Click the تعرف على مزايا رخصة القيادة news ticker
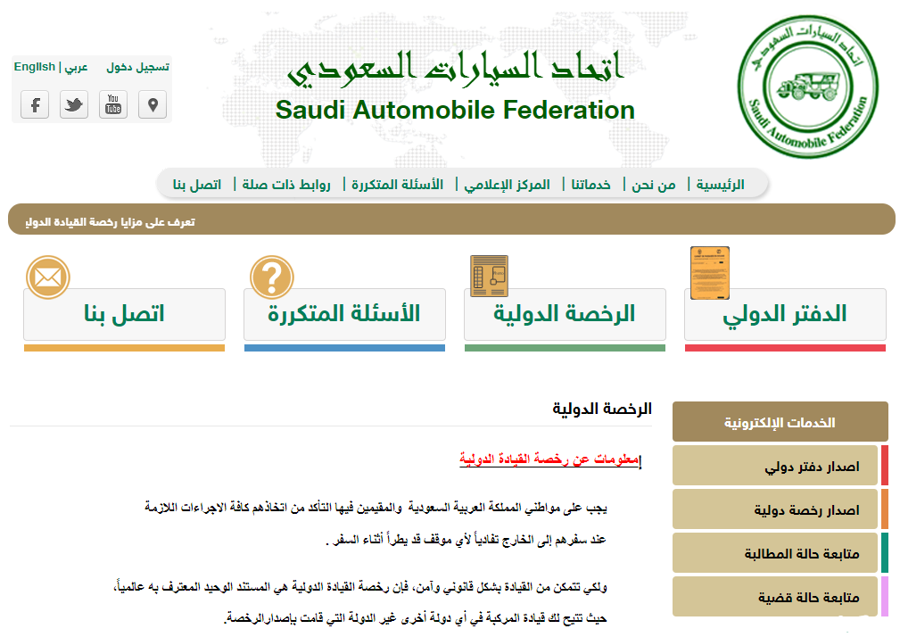Screen dimensions: 900x637 pos(111,222)
